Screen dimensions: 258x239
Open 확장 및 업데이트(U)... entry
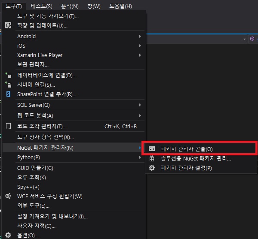[42, 25]
